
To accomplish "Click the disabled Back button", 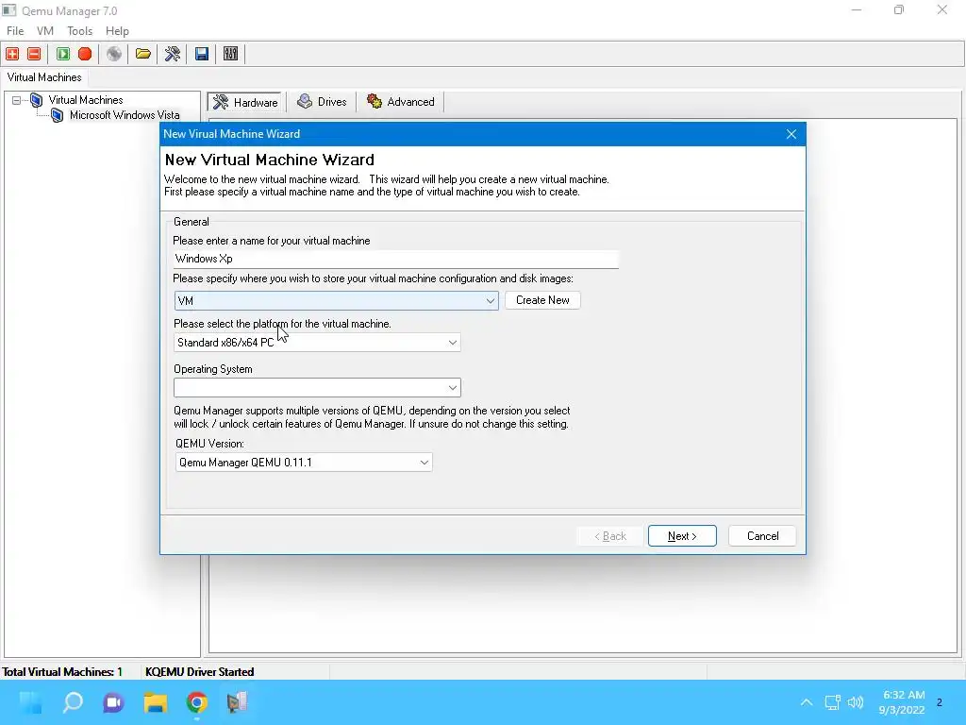I will (610, 536).
